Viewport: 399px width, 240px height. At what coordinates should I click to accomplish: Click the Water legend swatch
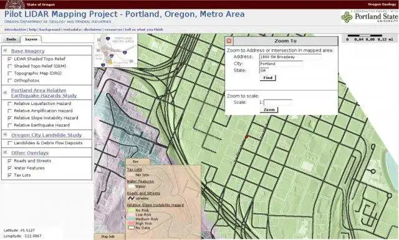[131, 187]
